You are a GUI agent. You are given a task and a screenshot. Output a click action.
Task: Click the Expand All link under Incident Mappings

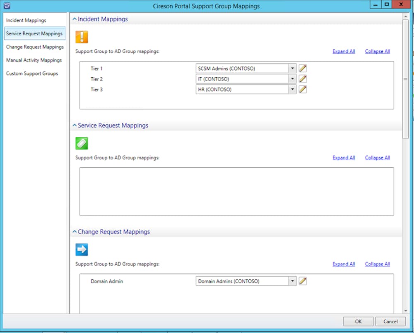pyautogui.click(x=344, y=51)
